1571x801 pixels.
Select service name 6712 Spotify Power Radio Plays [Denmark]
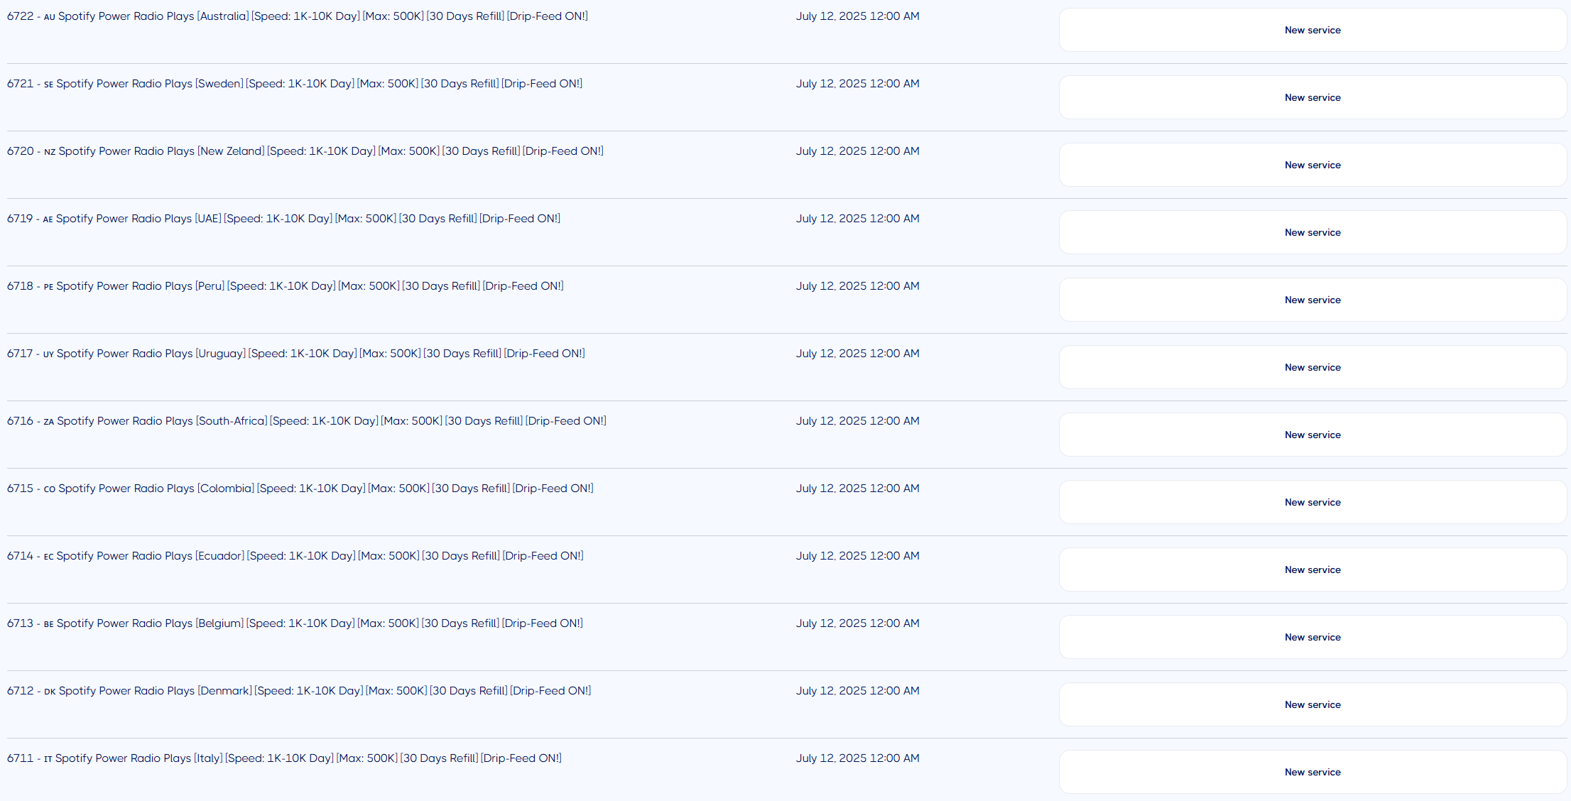pyautogui.click(x=299, y=691)
